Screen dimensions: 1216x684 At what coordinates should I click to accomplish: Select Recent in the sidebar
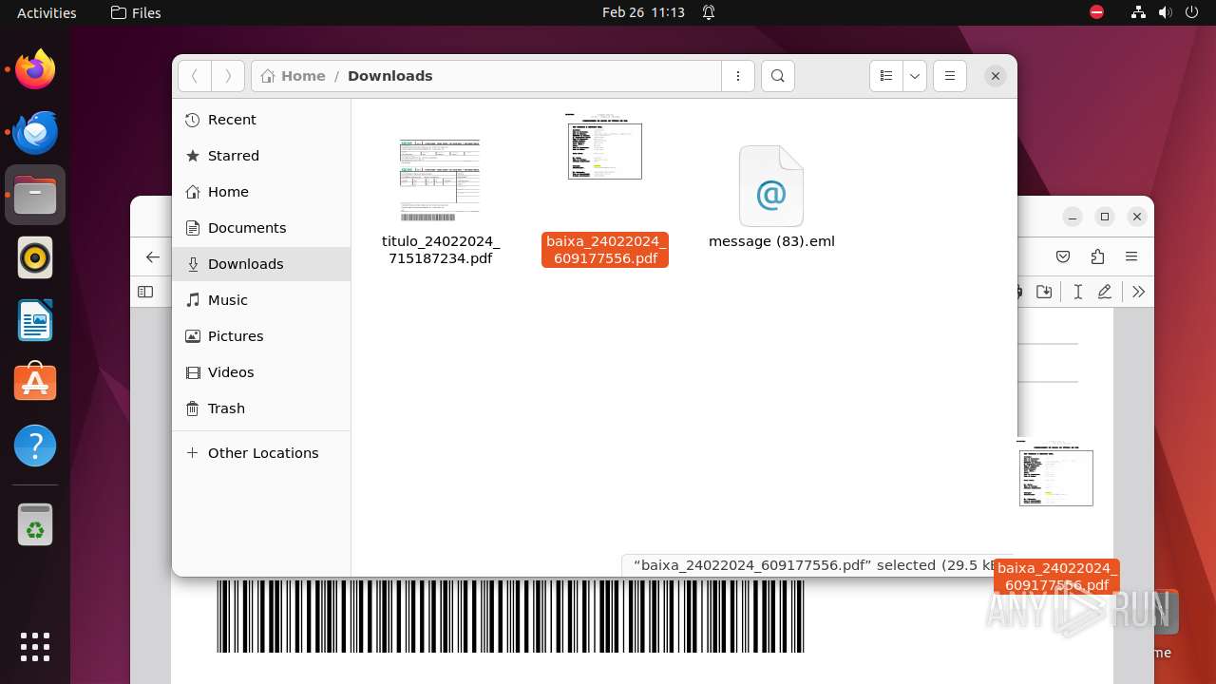click(x=261, y=120)
